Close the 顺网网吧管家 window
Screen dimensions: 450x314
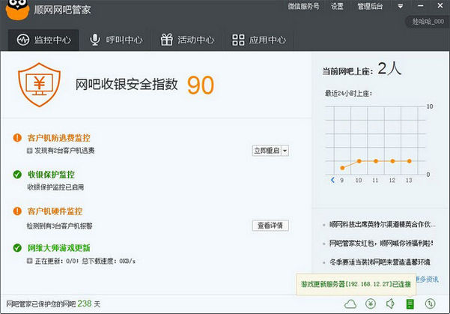click(x=440, y=5)
